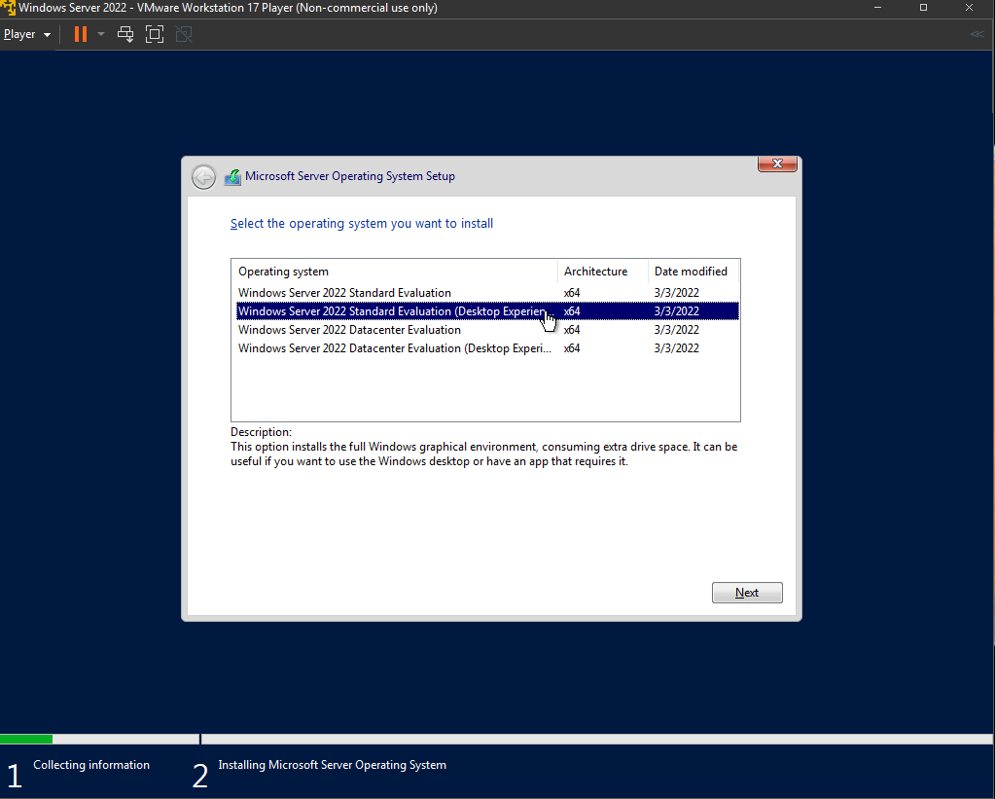The height and width of the screenshot is (799, 995).
Task: Sort by Date modified column header
Action: [x=693, y=272]
